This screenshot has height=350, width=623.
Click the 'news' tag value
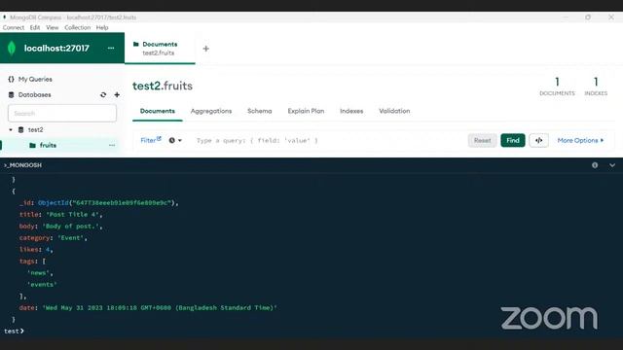coord(39,273)
